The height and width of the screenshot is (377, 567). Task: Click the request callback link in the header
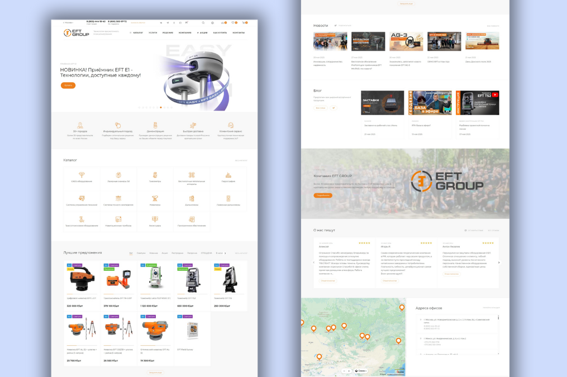(138, 22)
